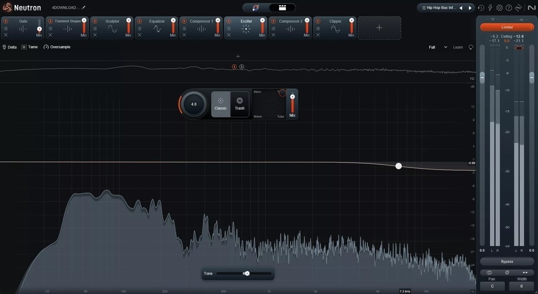Open the Compressor 2 preset list icon
This screenshot has height=294, width=538.
(273, 28)
